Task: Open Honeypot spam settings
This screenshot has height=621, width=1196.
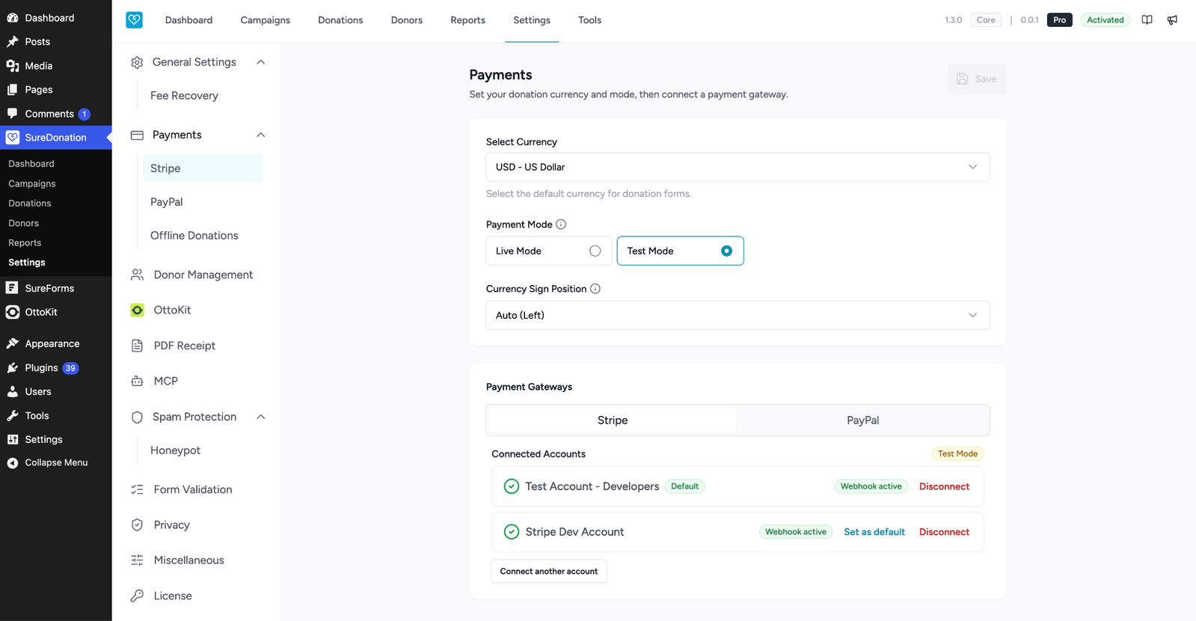Action: coord(175,450)
